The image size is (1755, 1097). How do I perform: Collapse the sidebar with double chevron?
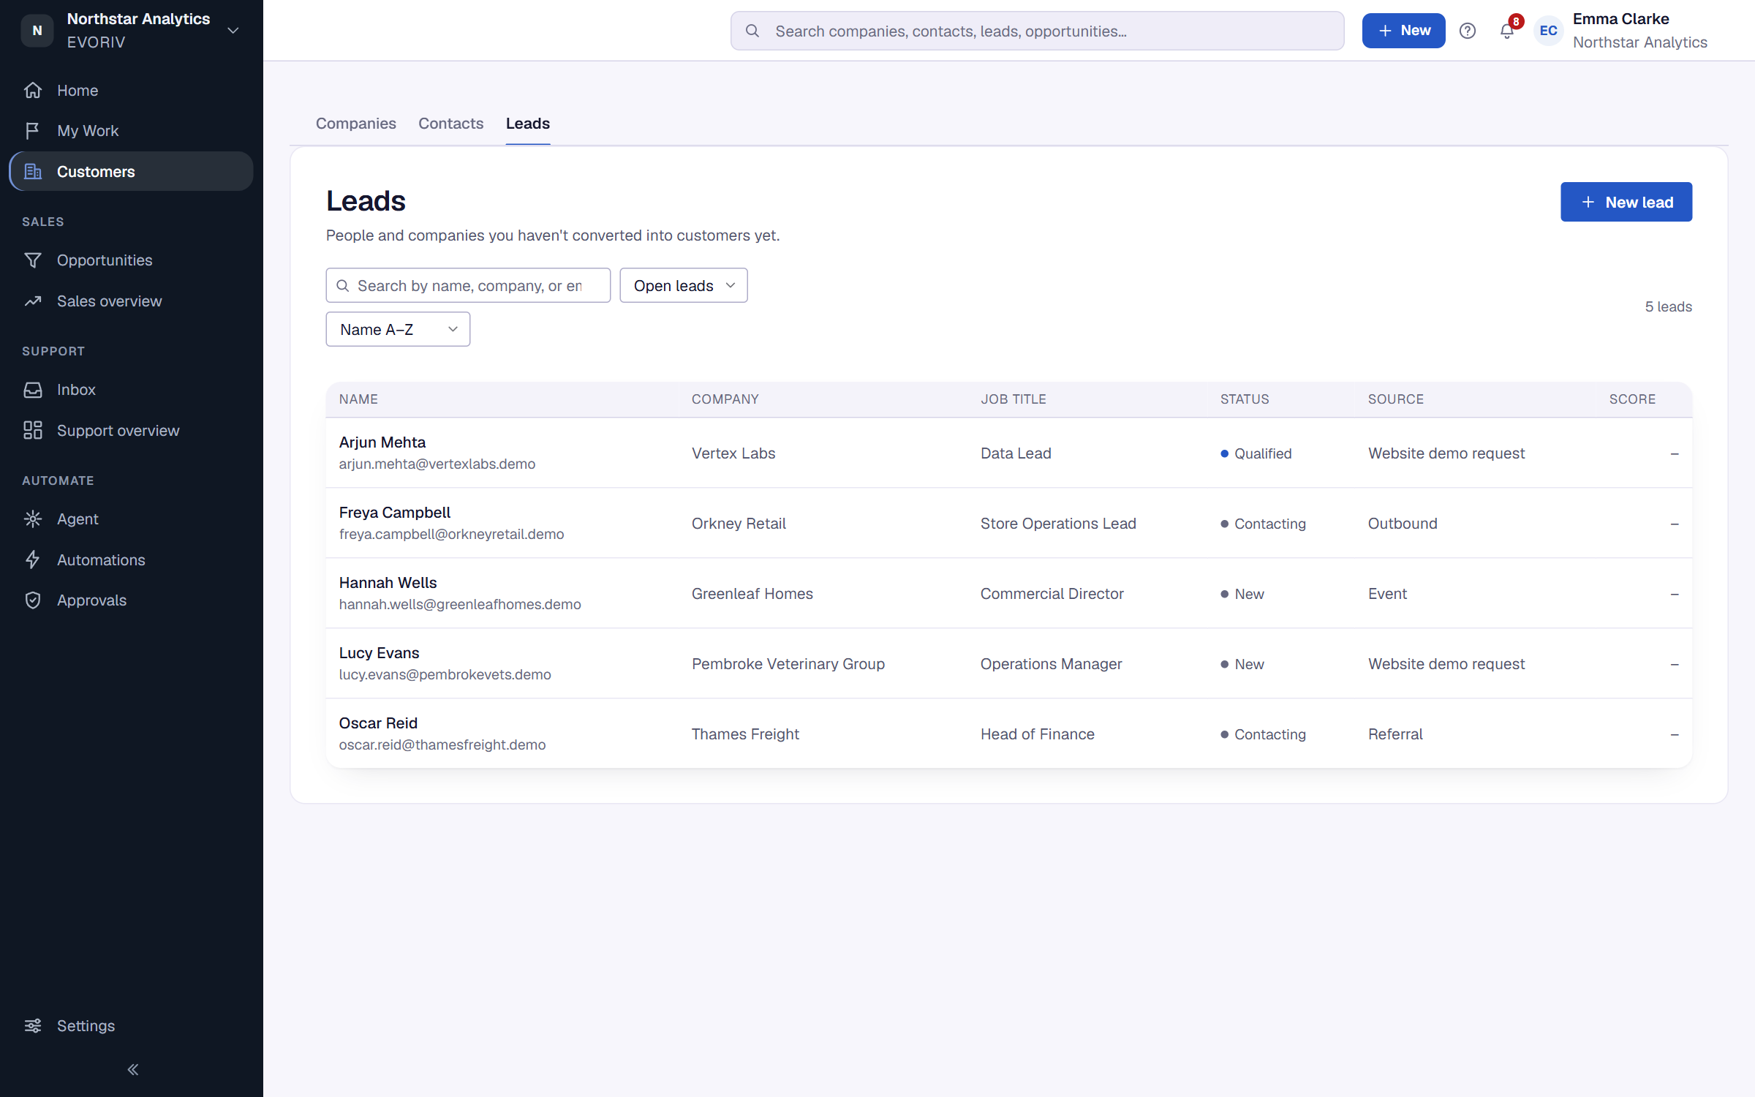click(132, 1069)
